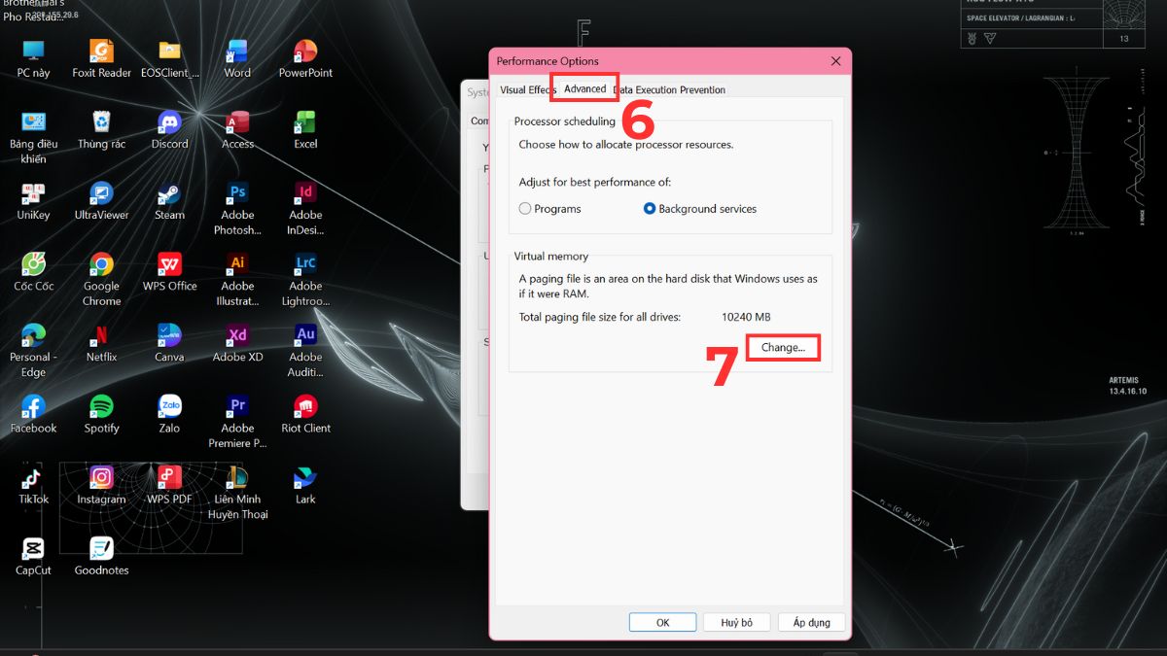1167x656 pixels.
Task: Open the Thùng rác (Recycle Bin) icon
Action: pos(100,128)
